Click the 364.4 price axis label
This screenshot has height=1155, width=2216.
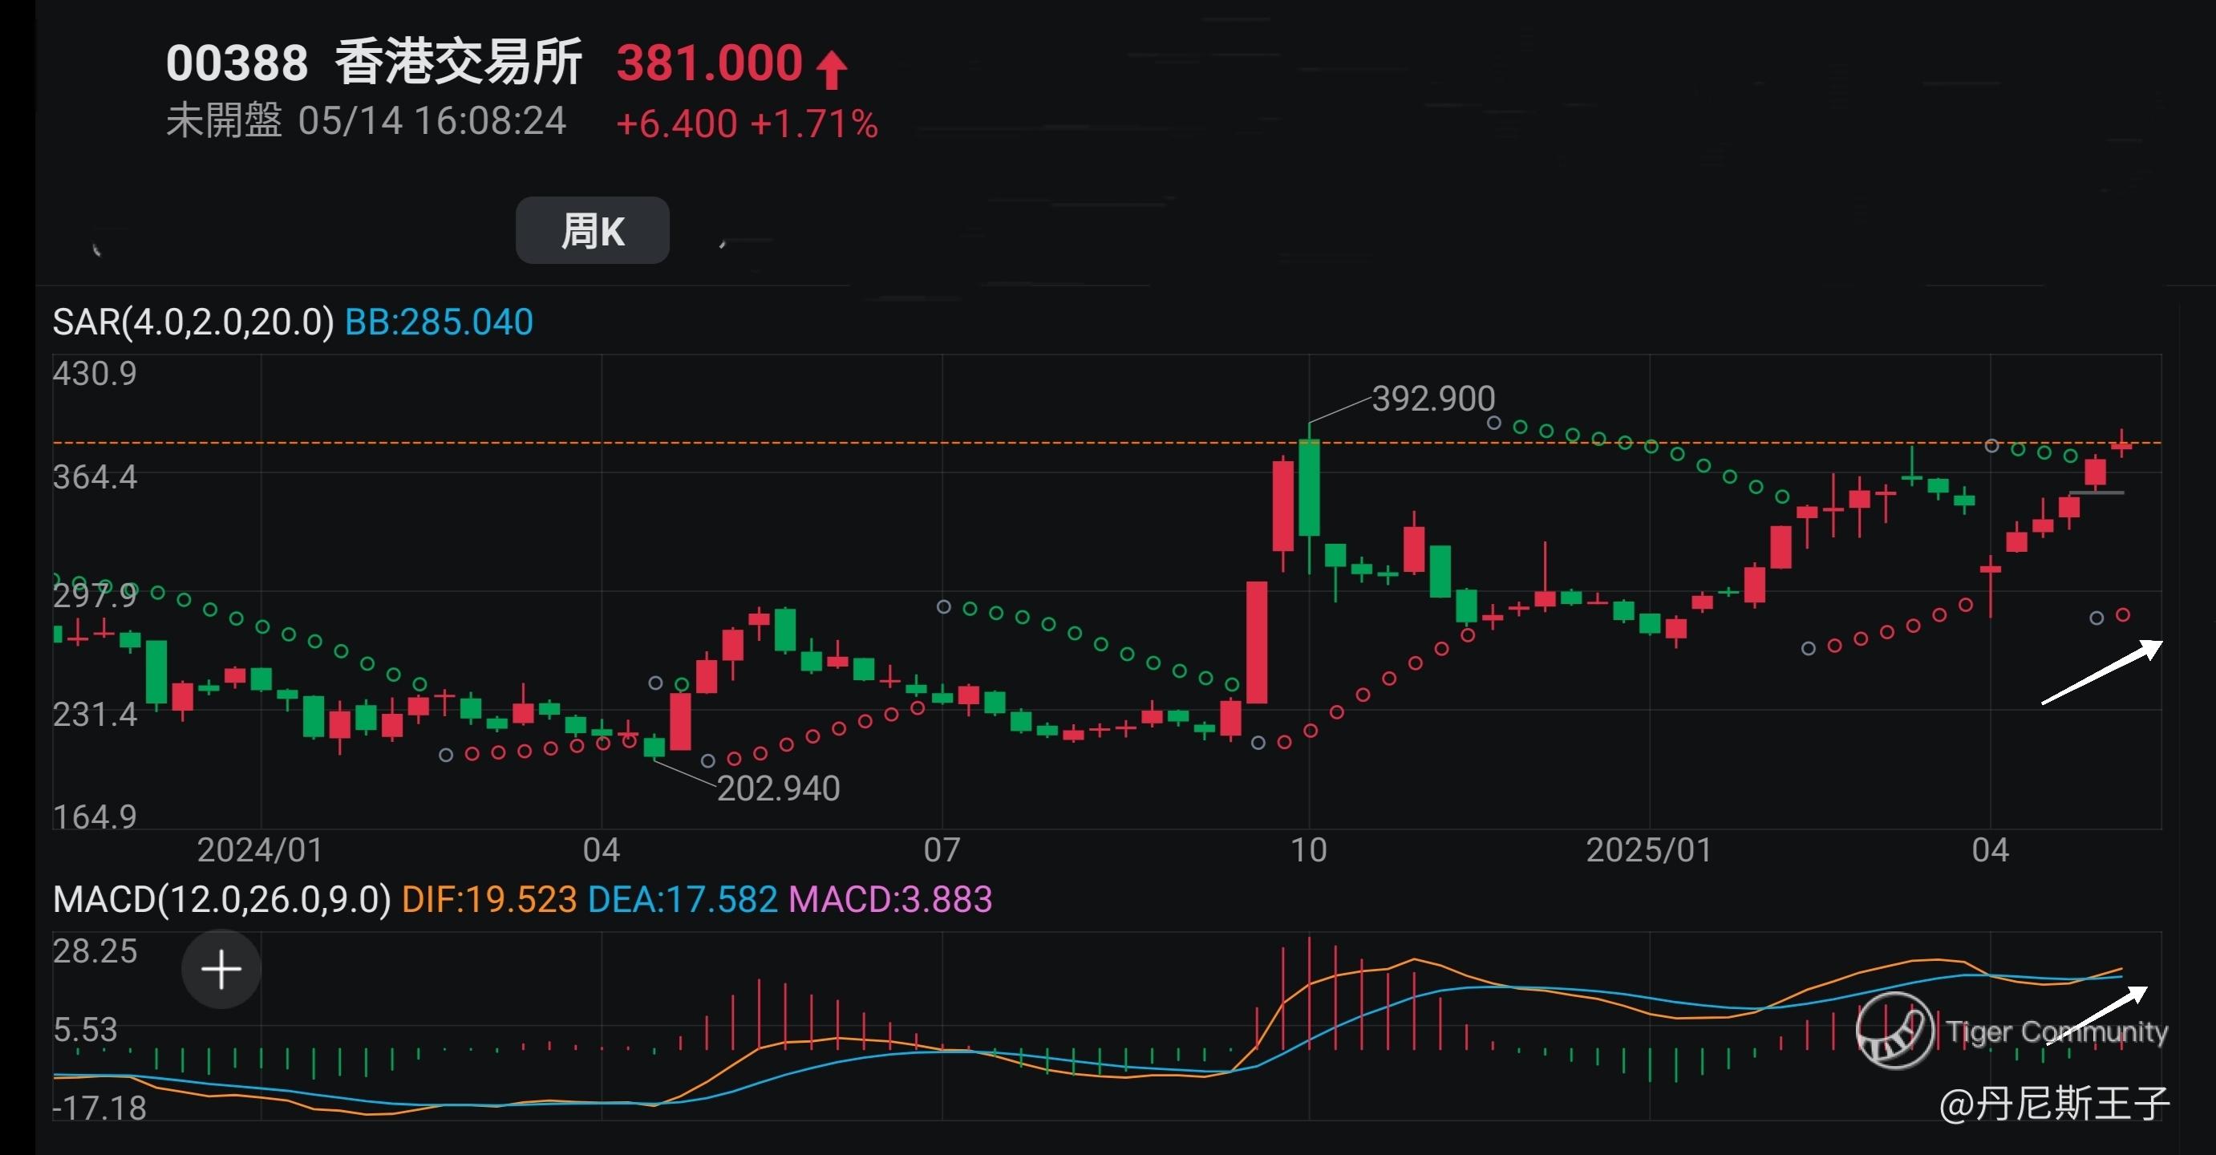click(95, 476)
